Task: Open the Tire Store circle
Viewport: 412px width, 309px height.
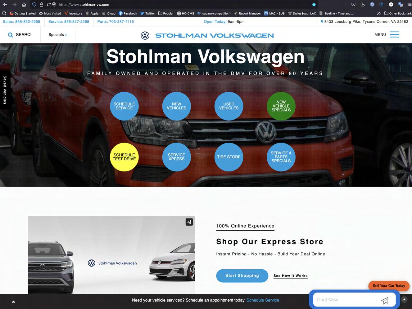Action: click(x=229, y=157)
